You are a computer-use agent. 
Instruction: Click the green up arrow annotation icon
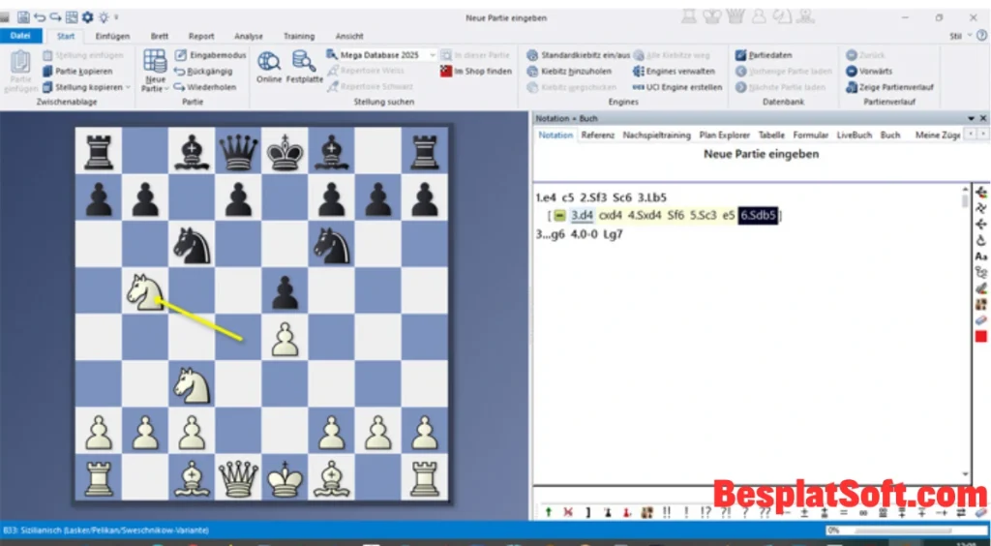(x=548, y=512)
